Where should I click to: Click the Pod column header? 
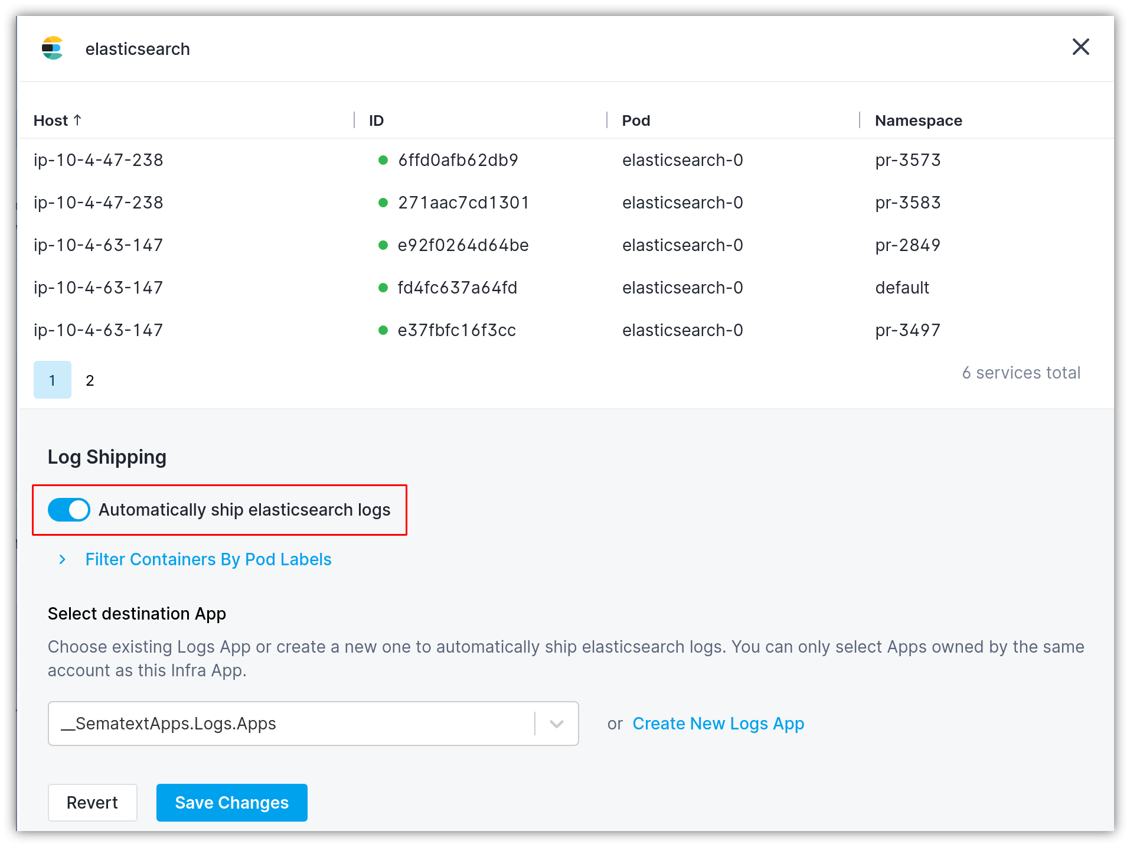[636, 120]
